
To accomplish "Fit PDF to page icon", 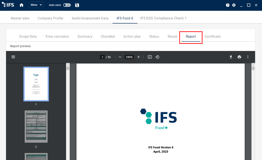I will 150,57.
